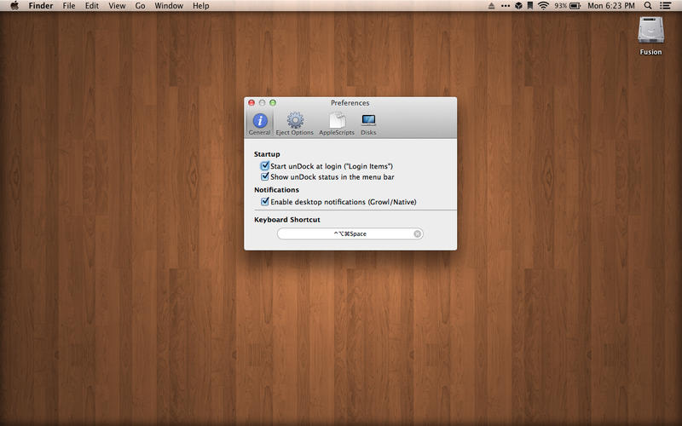Open the Apple menu
Screen dimensions: 682x426
(x=14, y=6)
